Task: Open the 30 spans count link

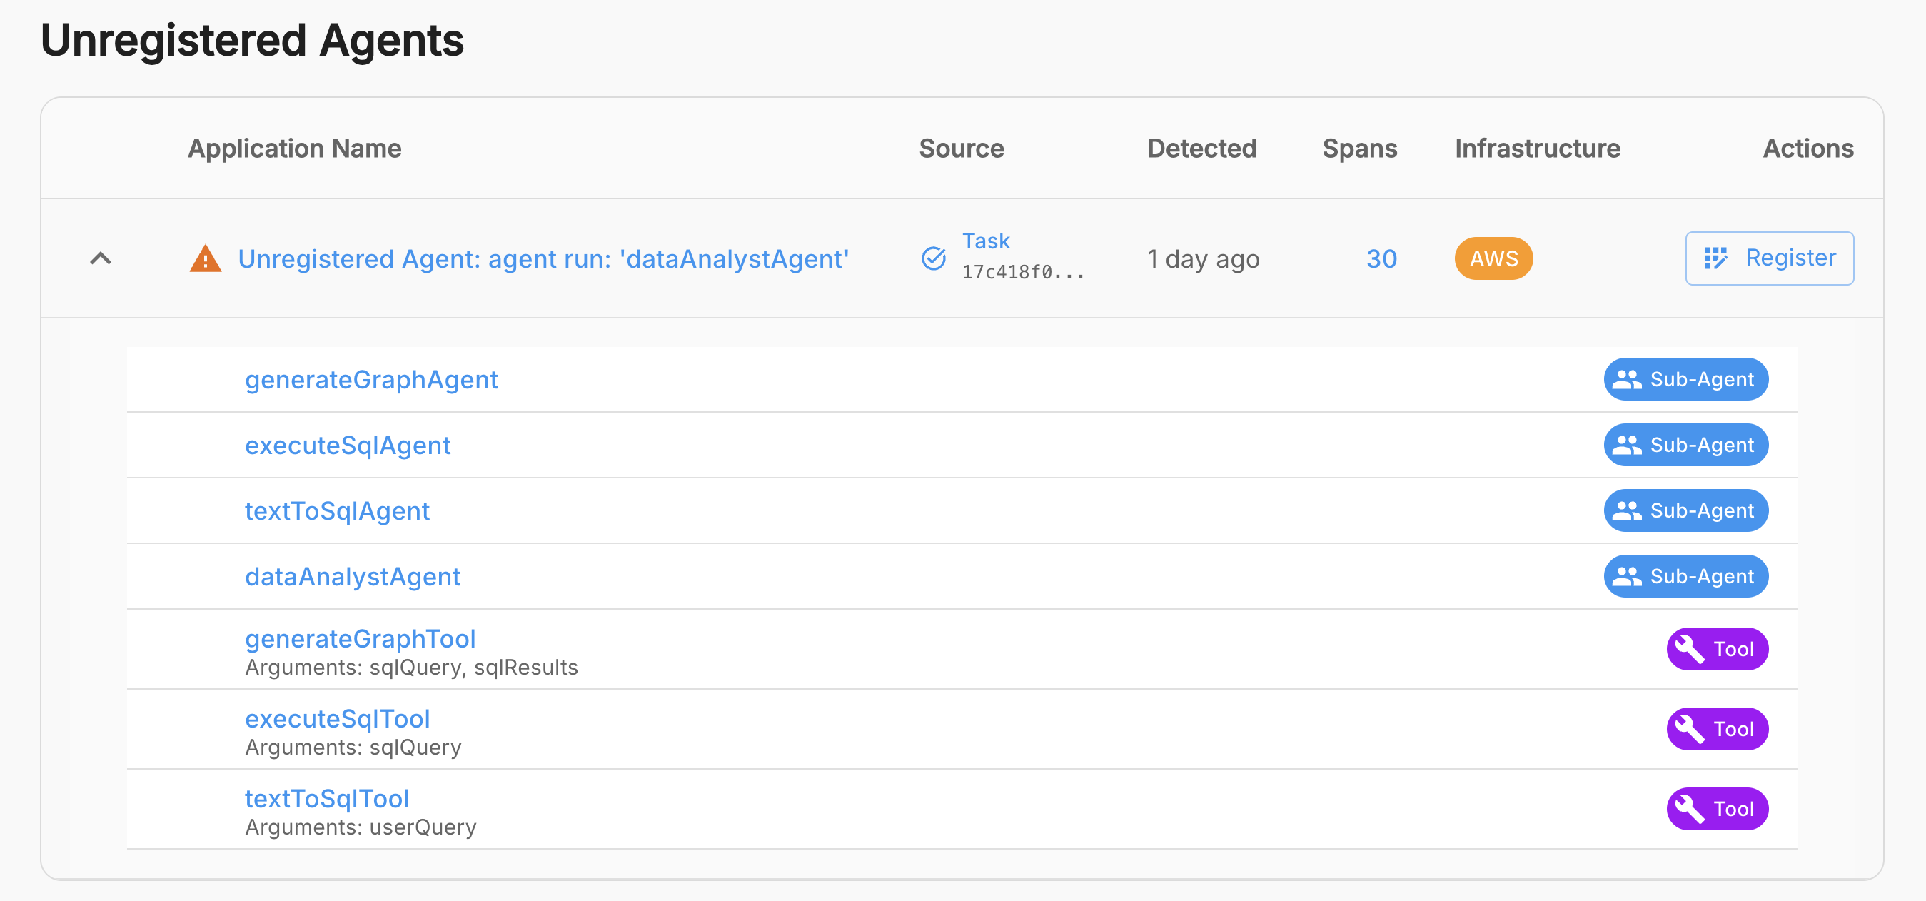Action: pyautogui.click(x=1381, y=258)
